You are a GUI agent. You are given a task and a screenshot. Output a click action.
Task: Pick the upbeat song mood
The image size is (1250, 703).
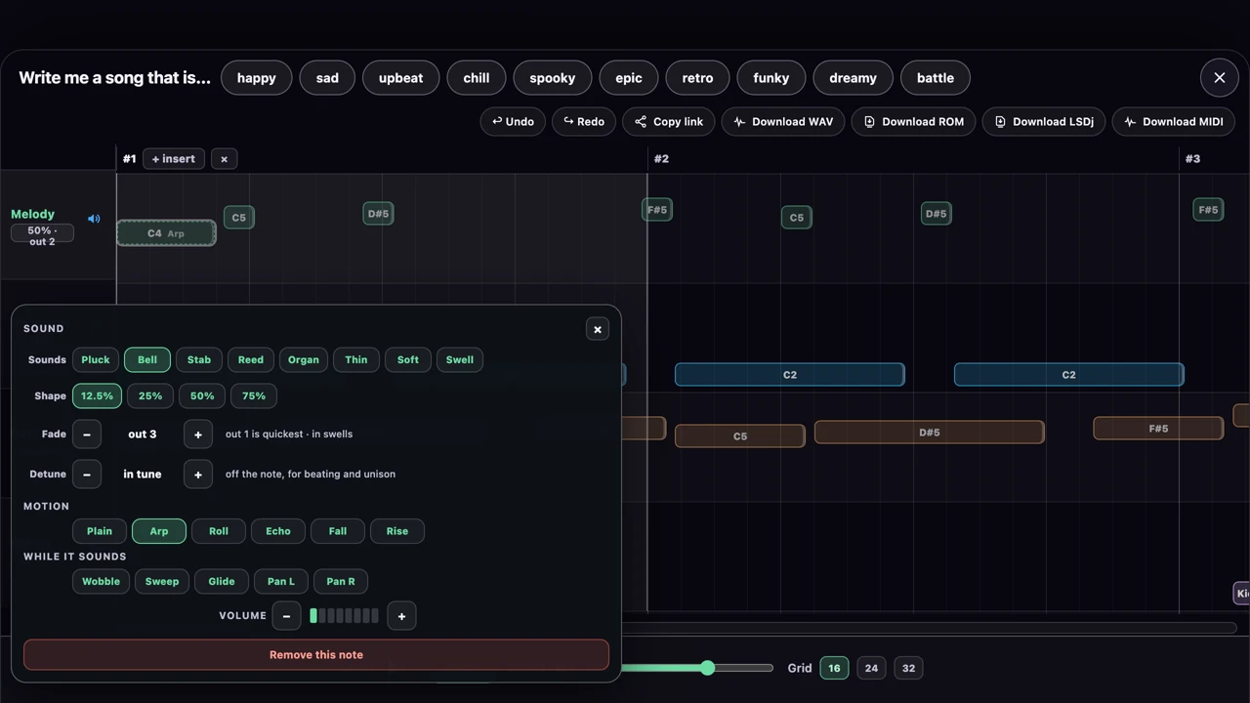401,78
